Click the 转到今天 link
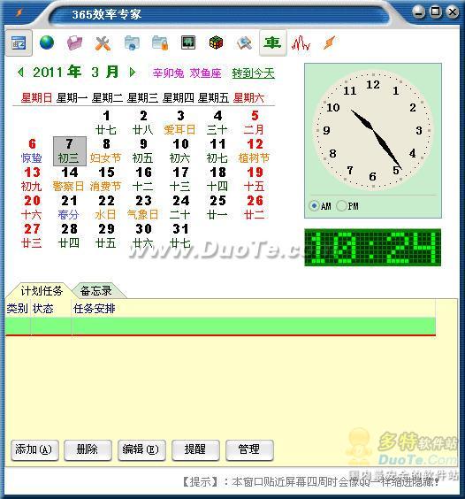The width and height of the screenshot is (465, 499). pos(253,73)
